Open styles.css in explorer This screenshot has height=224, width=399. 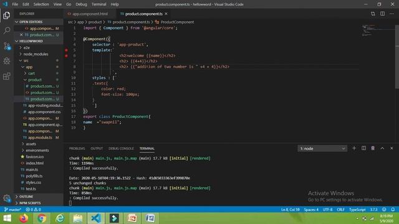[x=33, y=182]
